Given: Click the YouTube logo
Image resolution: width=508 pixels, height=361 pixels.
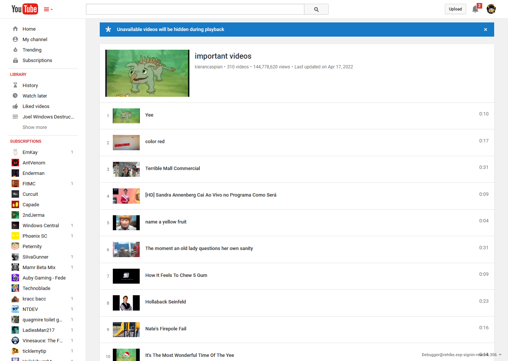Looking at the screenshot, I should 25,9.
